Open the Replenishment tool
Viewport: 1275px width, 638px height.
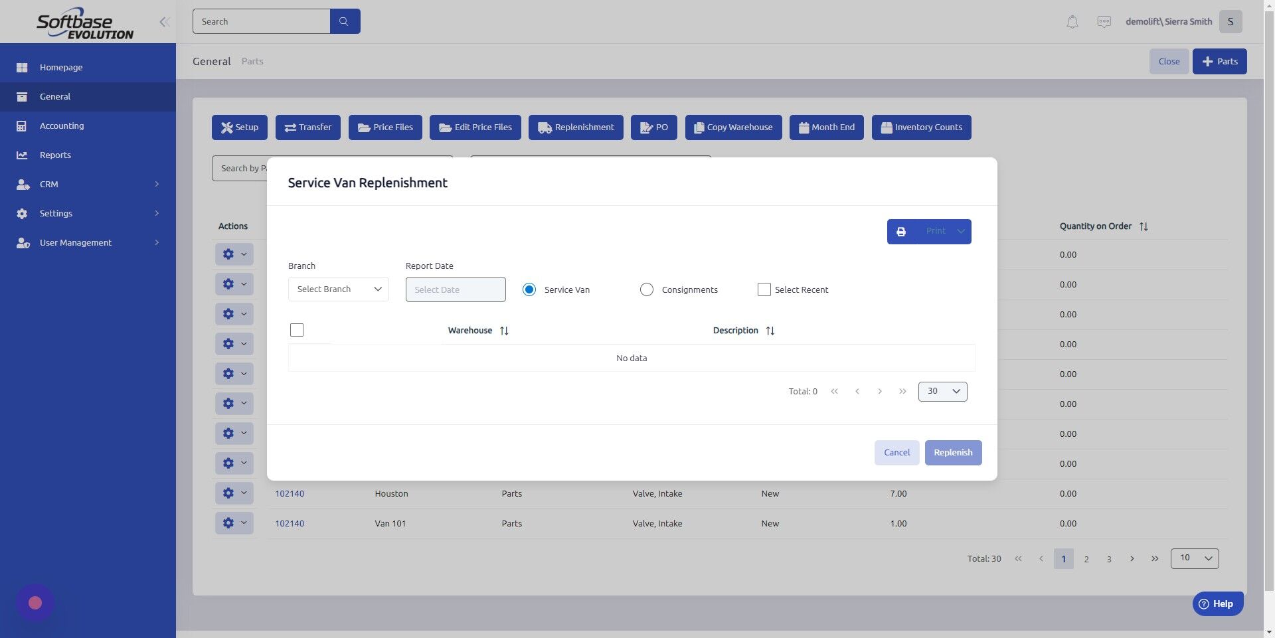575,127
